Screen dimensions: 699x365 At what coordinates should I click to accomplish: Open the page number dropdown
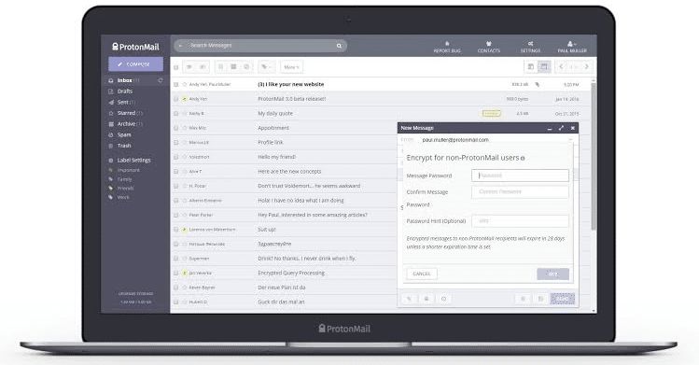pyautogui.click(x=574, y=67)
